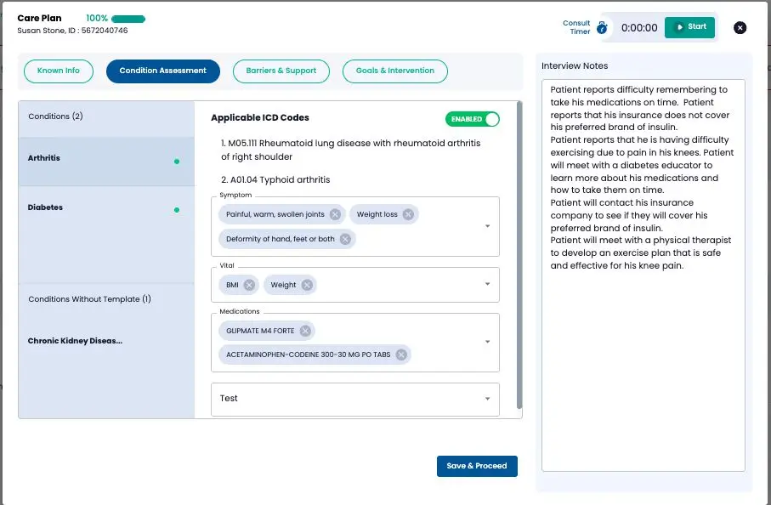The width and height of the screenshot is (771, 505).
Task: Click the 'Conditions (2)' header
Action: click(x=55, y=116)
